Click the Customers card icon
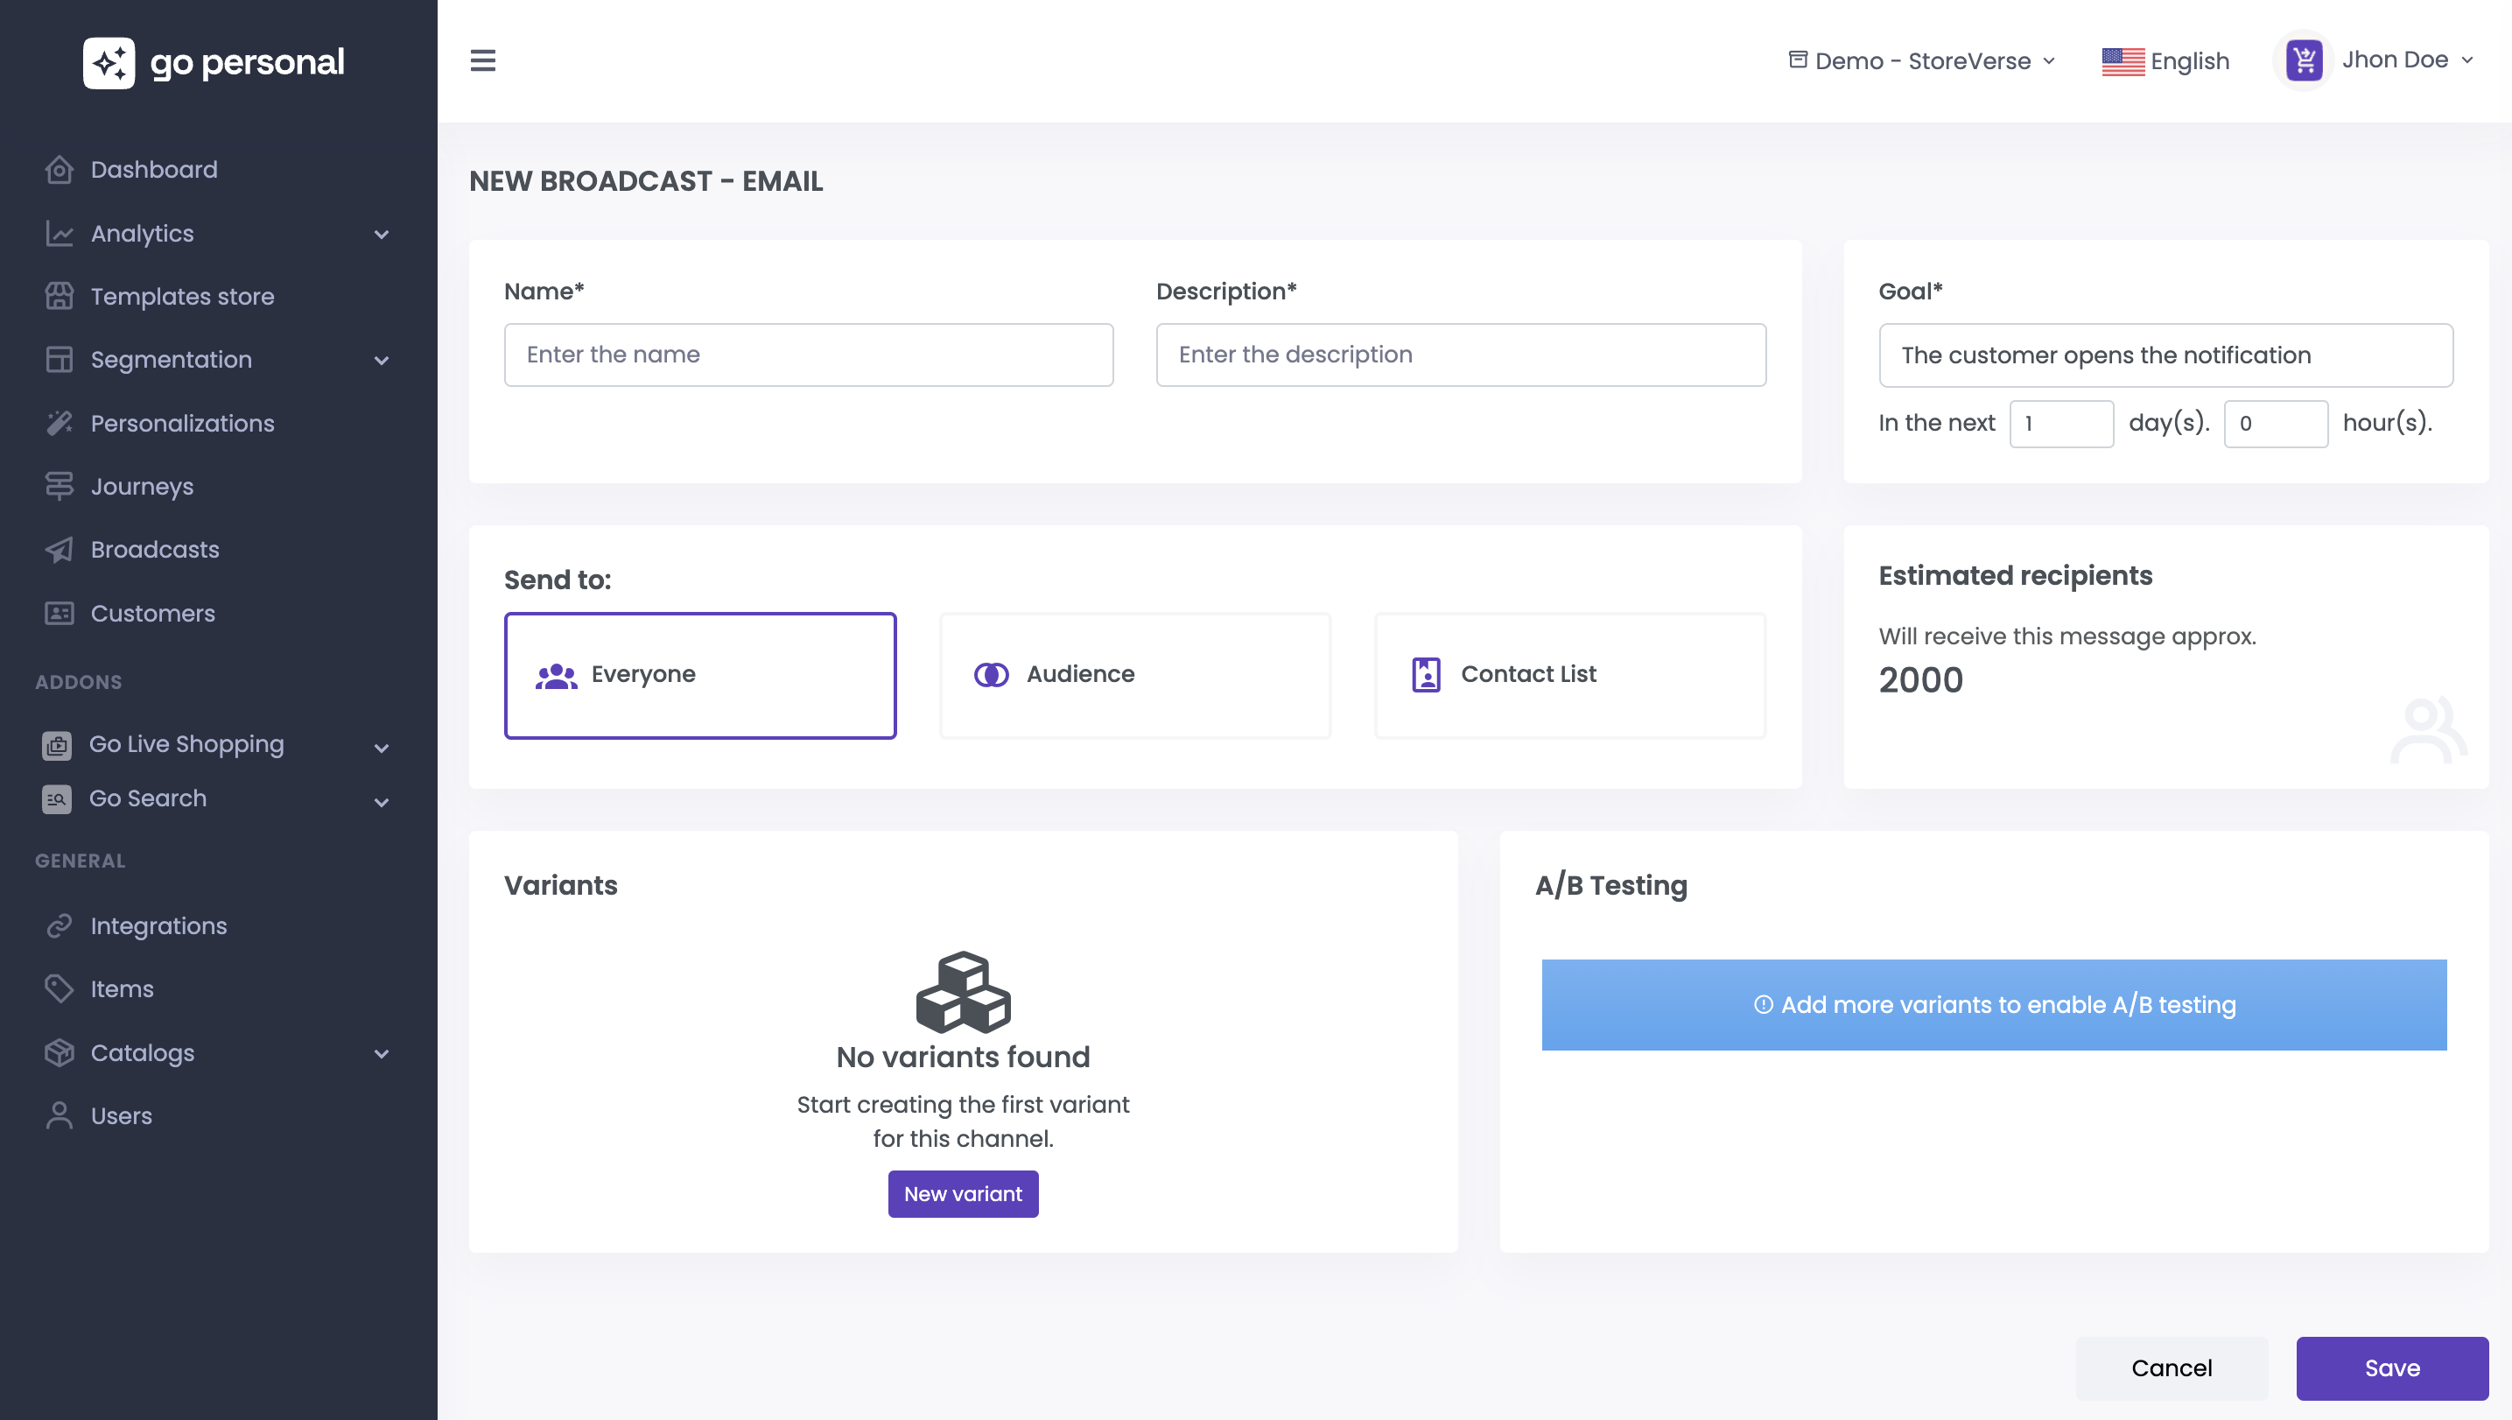Image resolution: width=2512 pixels, height=1420 pixels. point(60,614)
